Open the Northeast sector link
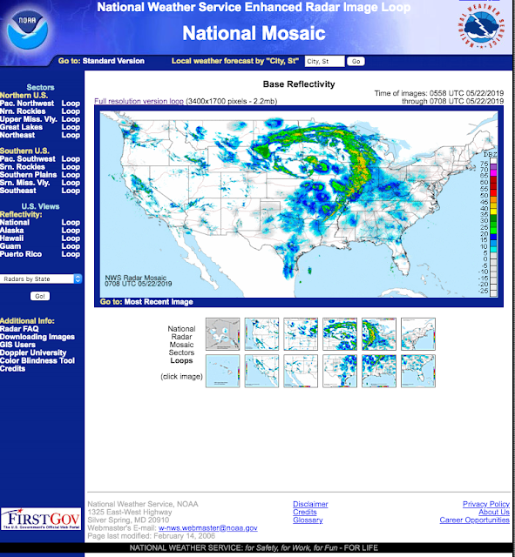The image size is (515, 557). click(17, 135)
